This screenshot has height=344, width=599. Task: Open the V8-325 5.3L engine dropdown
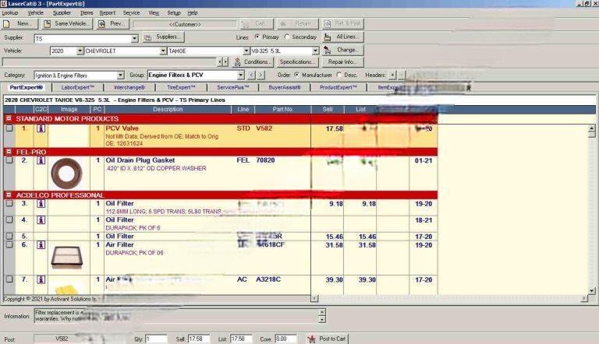point(315,51)
